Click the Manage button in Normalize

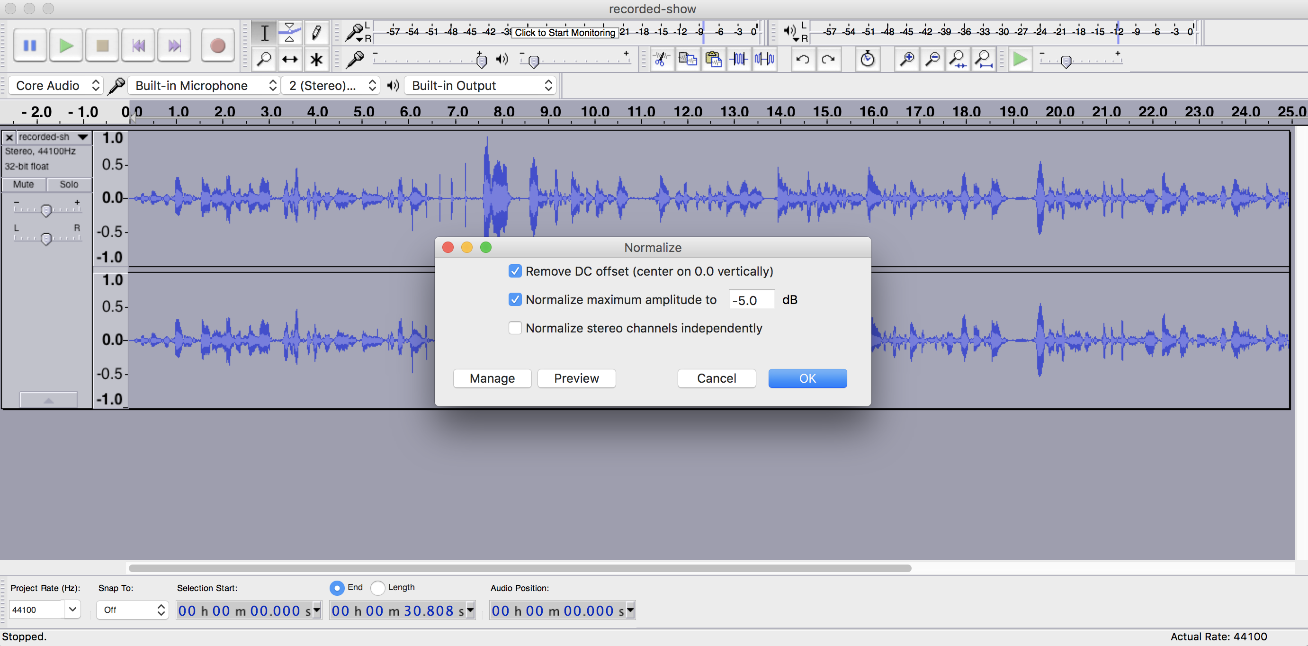point(492,378)
